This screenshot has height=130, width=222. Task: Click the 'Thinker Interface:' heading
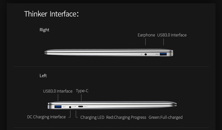click(x=51, y=14)
